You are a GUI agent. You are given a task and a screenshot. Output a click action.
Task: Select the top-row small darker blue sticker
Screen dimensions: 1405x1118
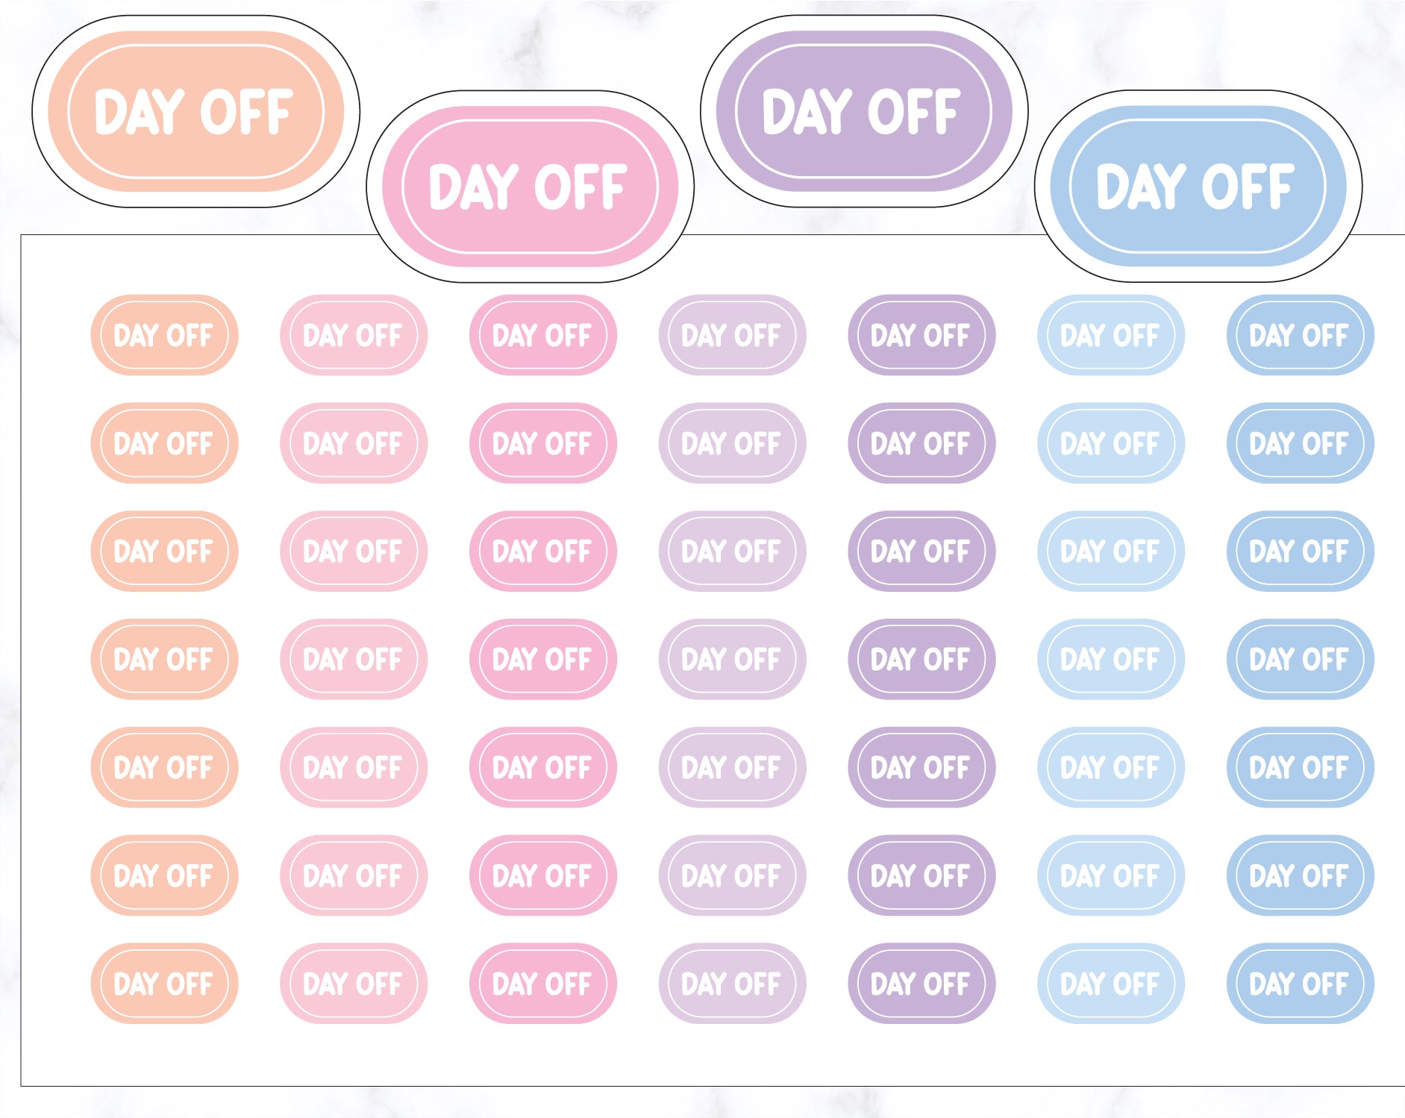click(x=1300, y=335)
